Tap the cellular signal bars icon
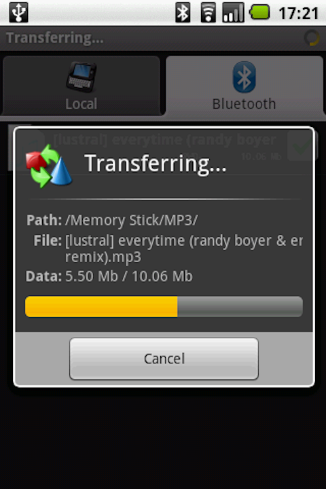This screenshot has height=489, width=326. click(233, 12)
